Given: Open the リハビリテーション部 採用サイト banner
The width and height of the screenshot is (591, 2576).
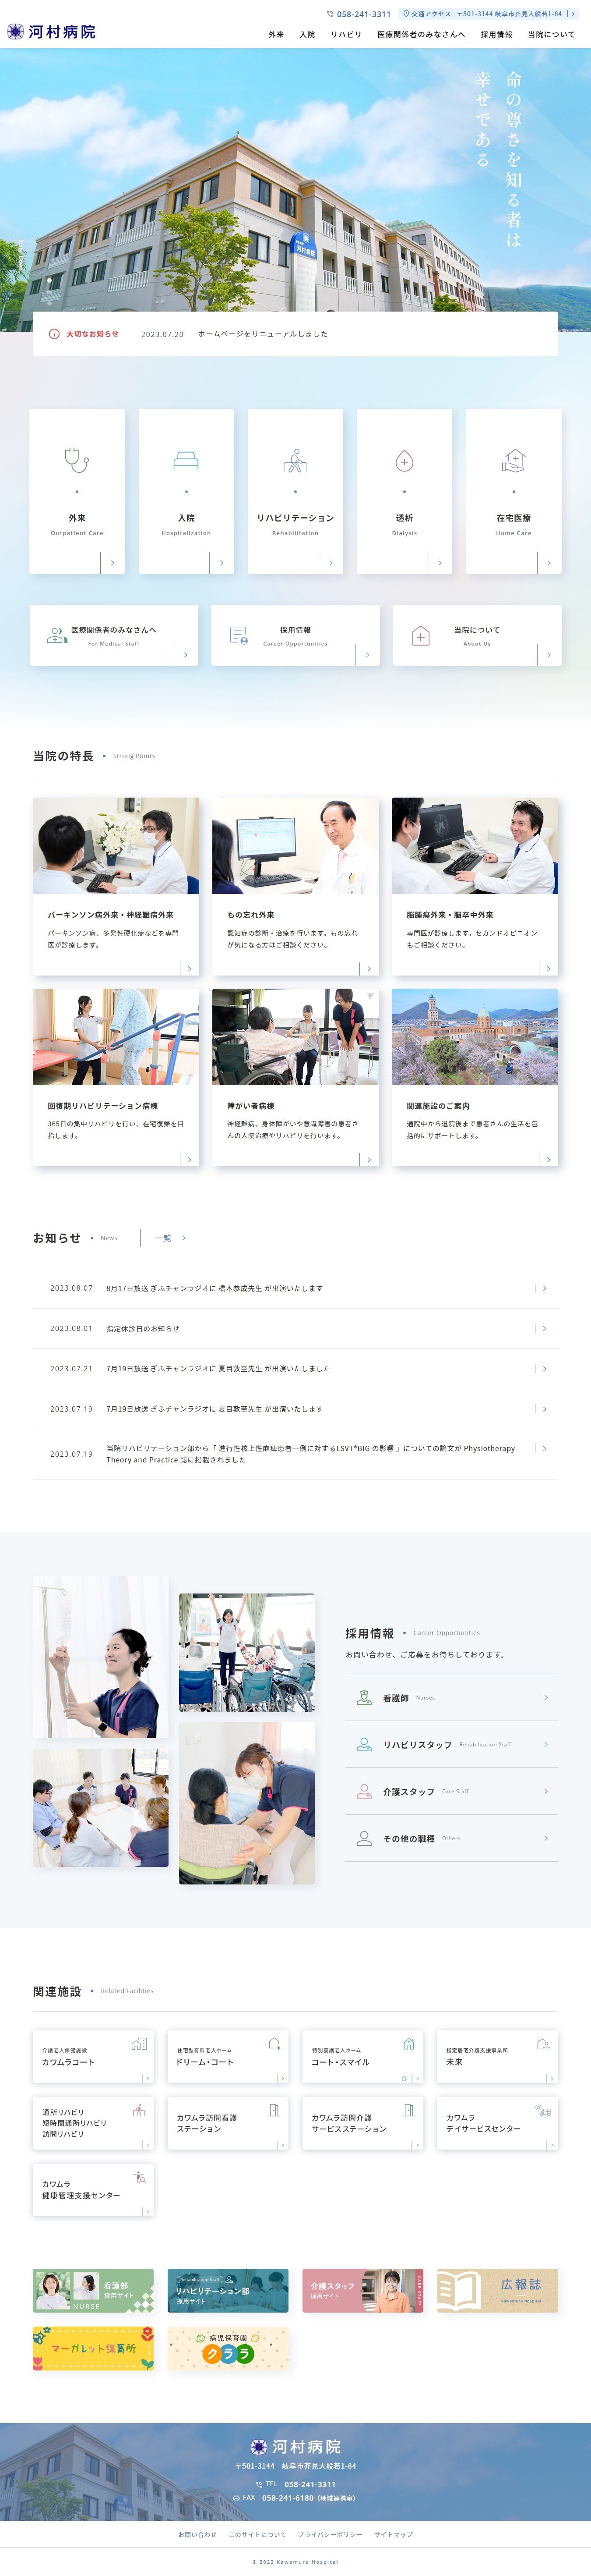Looking at the screenshot, I should pyautogui.click(x=228, y=2290).
